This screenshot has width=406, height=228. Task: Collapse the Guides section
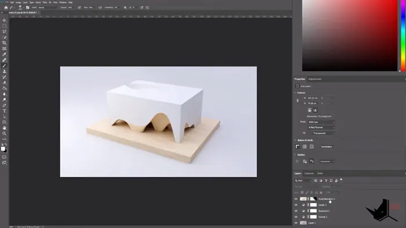click(x=295, y=155)
